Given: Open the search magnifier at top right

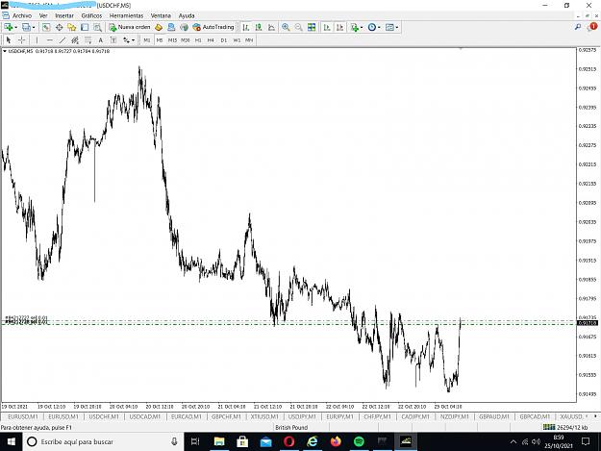Looking at the screenshot, I should click(x=578, y=27).
